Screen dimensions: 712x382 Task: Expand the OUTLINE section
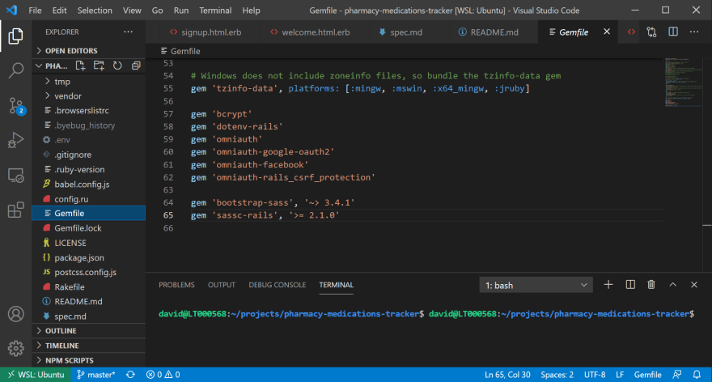tap(88, 331)
